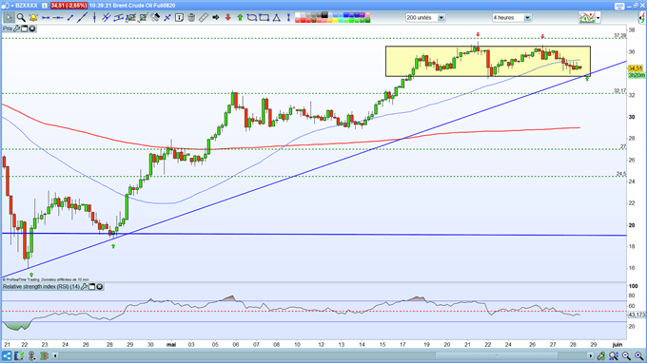Select the horizontal ray line tool

(58, 18)
